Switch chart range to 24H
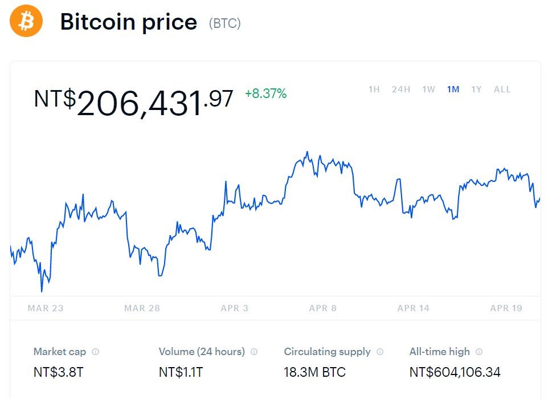Viewport: 548px width, 399px height. pos(401,89)
